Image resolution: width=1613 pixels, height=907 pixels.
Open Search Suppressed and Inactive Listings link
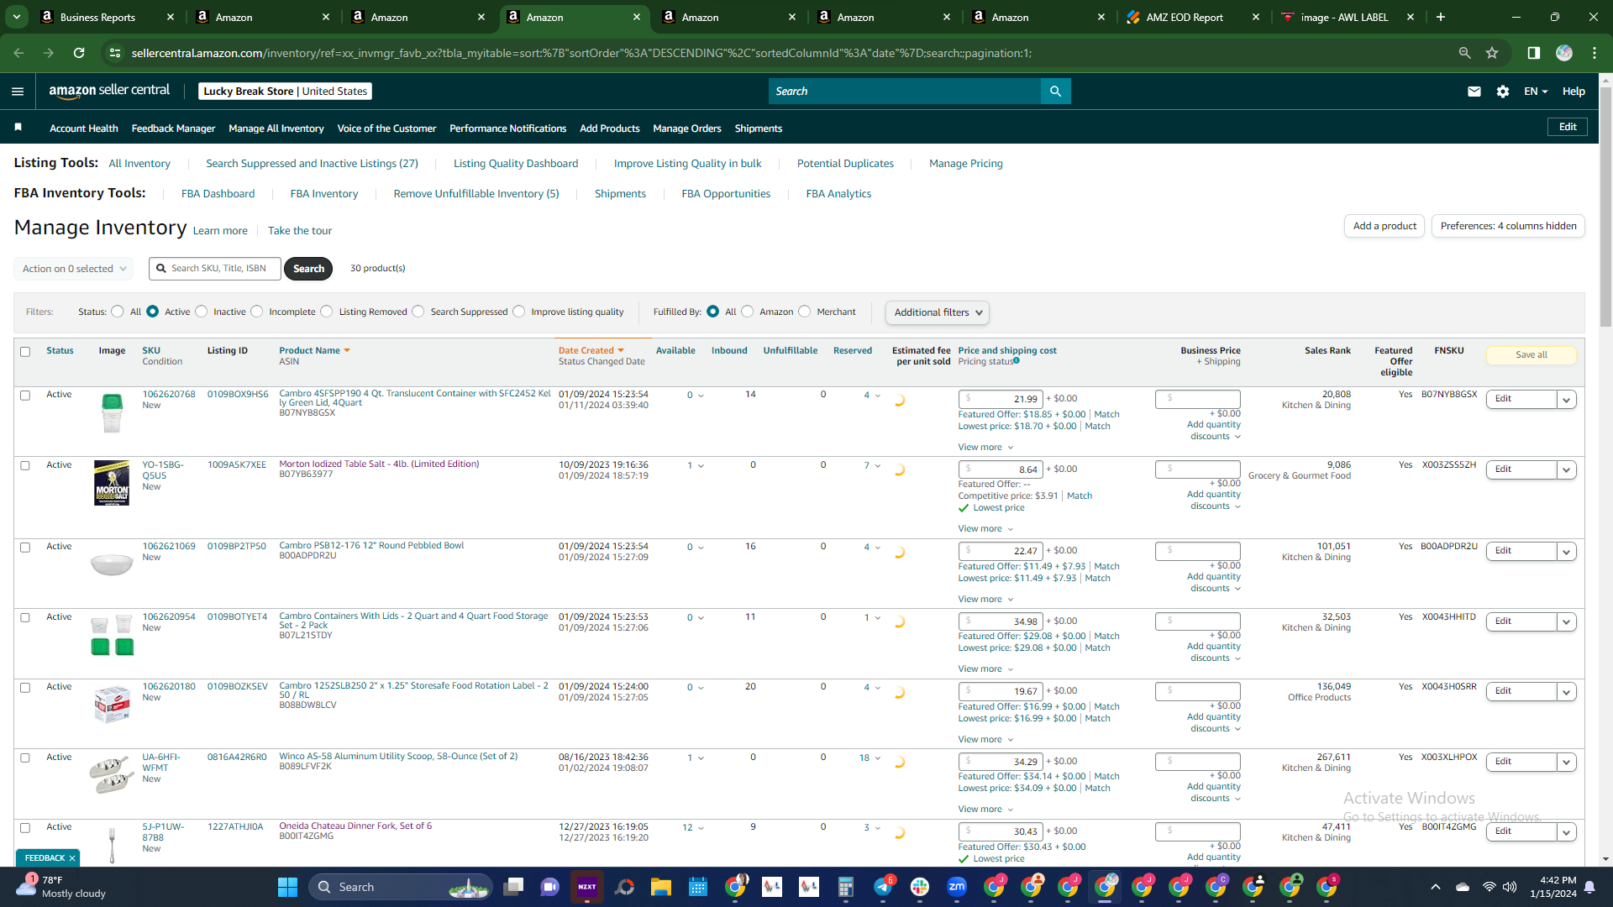pos(312,164)
